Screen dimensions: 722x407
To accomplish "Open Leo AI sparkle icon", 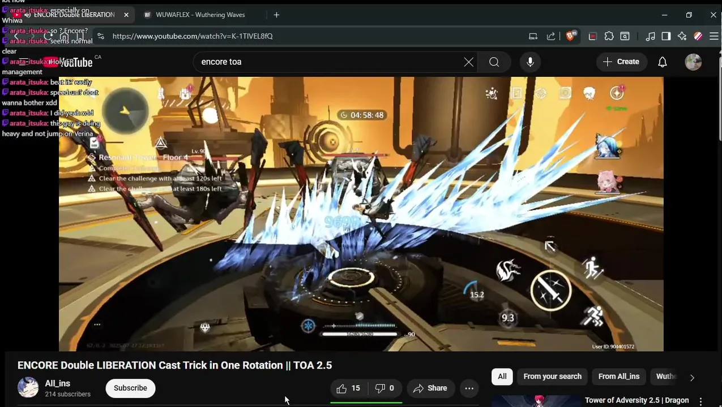I will tap(682, 36).
